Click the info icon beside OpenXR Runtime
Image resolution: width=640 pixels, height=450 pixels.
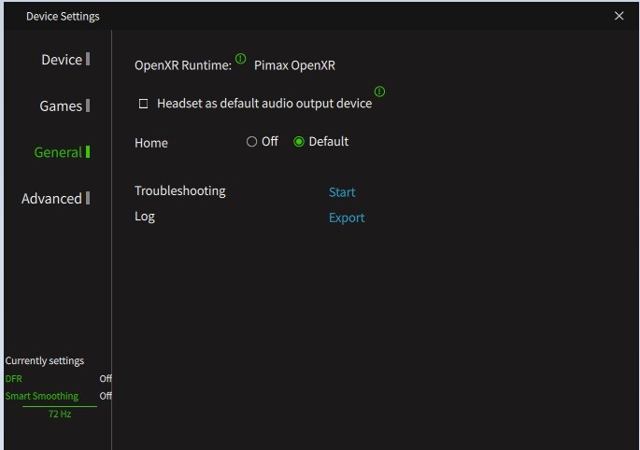241,59
